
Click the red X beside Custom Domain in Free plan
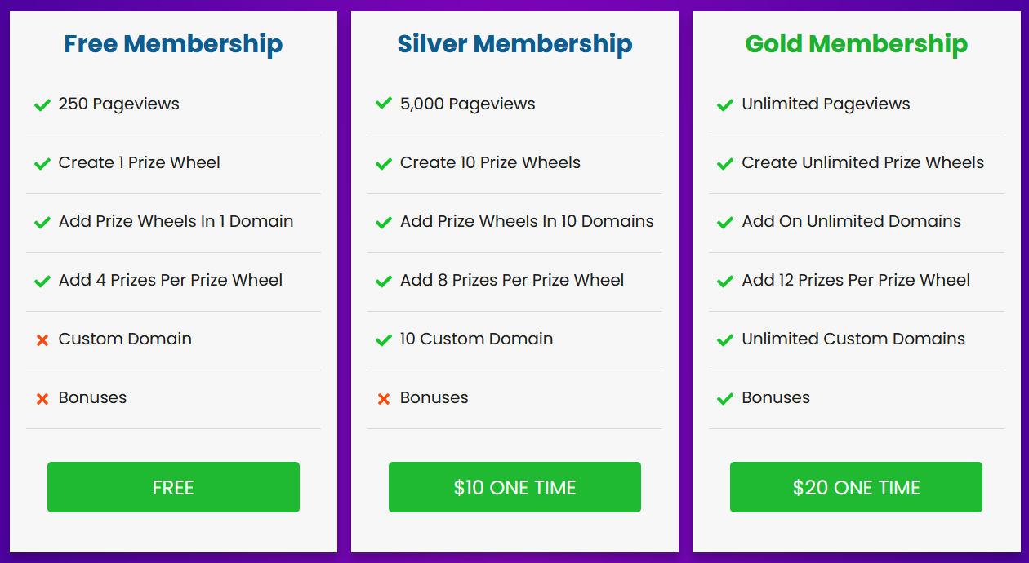pyautogui.click(x=42, y=339)
